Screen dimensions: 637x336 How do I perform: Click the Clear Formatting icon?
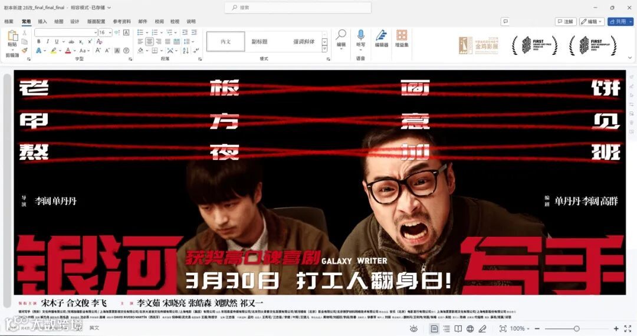tap(100, 41)
